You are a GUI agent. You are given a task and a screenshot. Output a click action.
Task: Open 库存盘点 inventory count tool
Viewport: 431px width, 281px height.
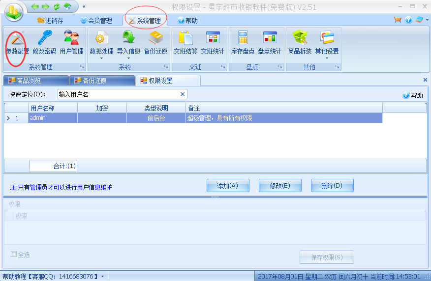[243, 43]
